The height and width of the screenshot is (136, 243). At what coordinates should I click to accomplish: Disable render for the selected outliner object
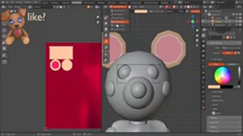pos(240,22)
